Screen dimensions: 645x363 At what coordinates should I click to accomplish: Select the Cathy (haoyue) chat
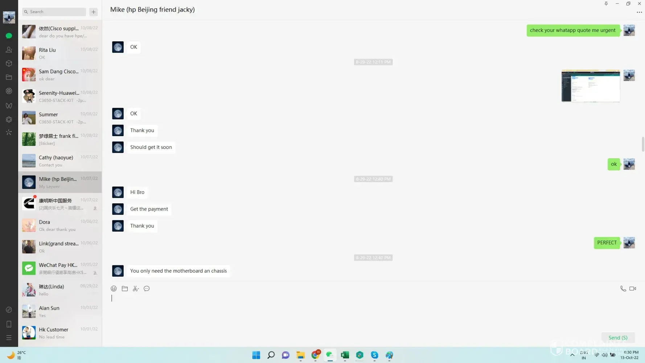tap(60, 161)
